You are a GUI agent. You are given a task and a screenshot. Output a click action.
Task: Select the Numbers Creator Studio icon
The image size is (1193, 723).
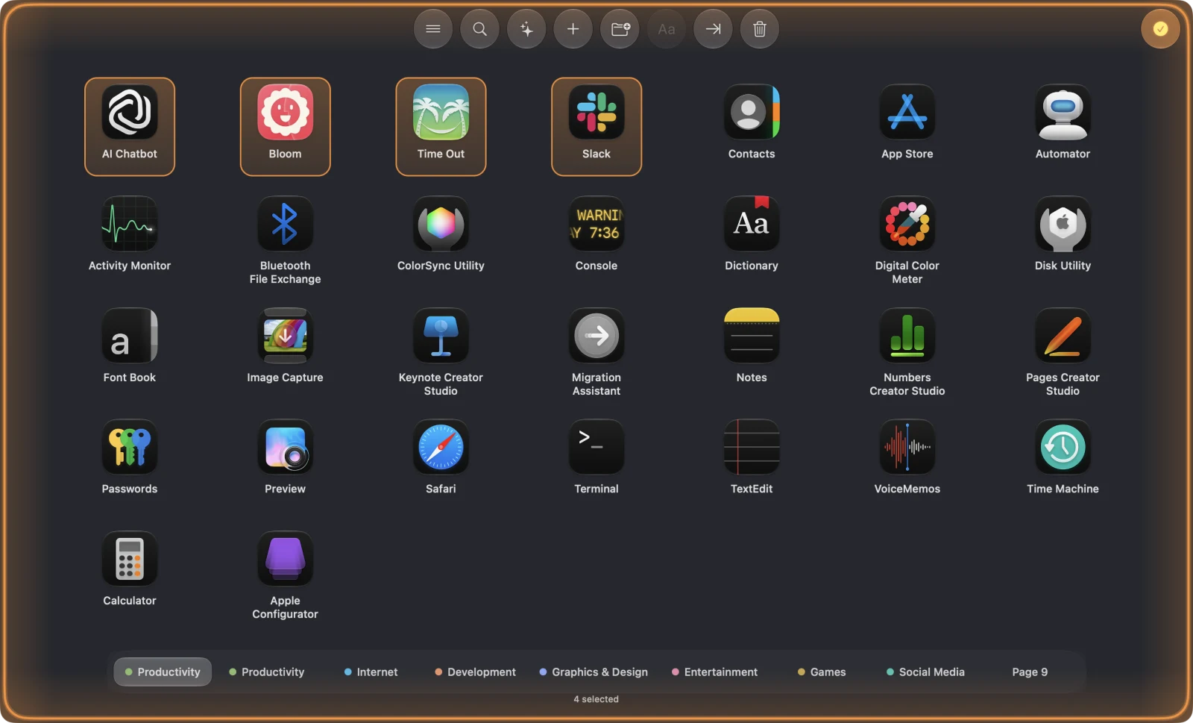point(907,336)
